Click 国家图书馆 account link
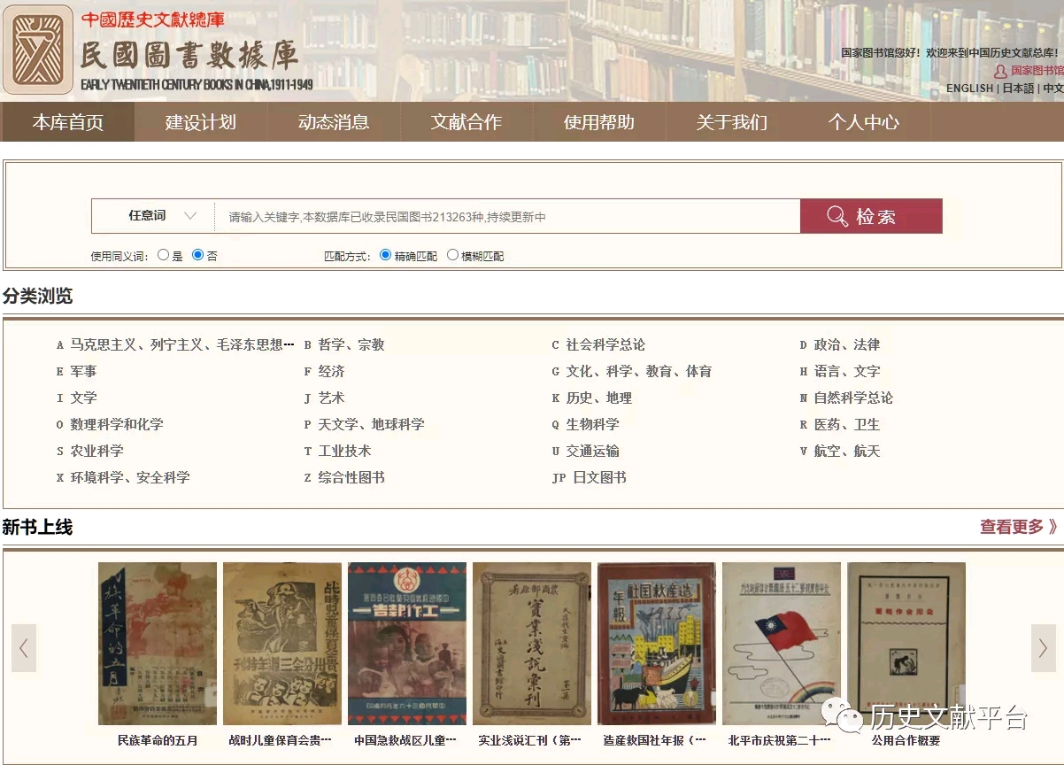Viewport: 1064px width, 765px height. 1037,71
